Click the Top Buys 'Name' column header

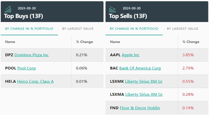[x=10, y=42]
